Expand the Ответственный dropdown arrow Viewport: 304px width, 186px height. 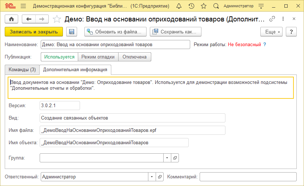tap(152, 177)
